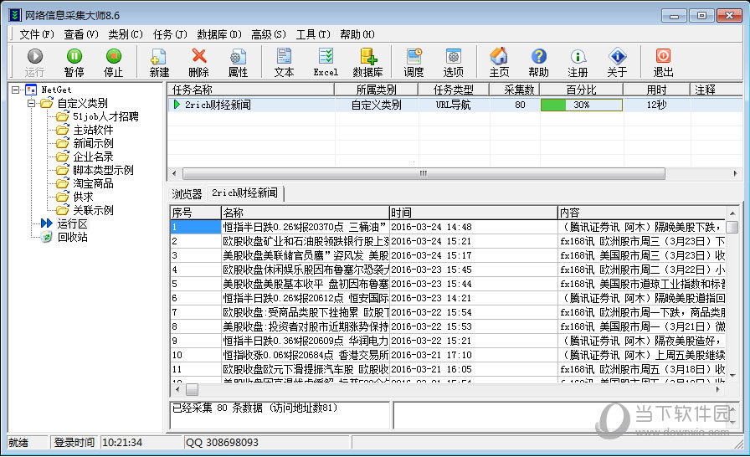This screenshot has width=750, height=457.
Task: Click the 删除 (delete) toolbar icon
Action: (198, 61)
